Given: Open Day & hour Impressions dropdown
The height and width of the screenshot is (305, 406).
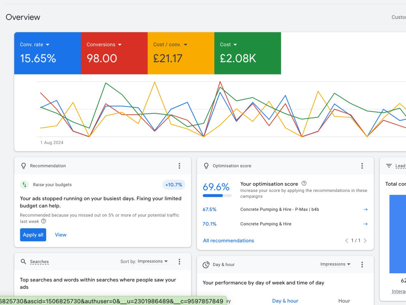Looking at the screenshot, I should pos(335,264).
